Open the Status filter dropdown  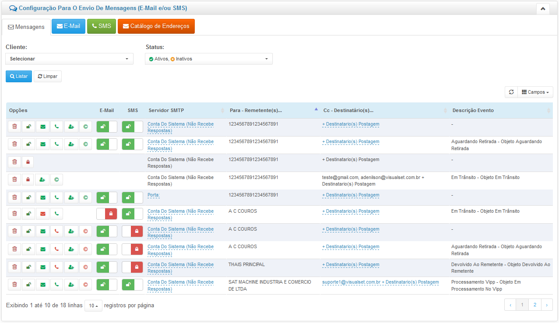pyautogui.click(x=208, y=59)
